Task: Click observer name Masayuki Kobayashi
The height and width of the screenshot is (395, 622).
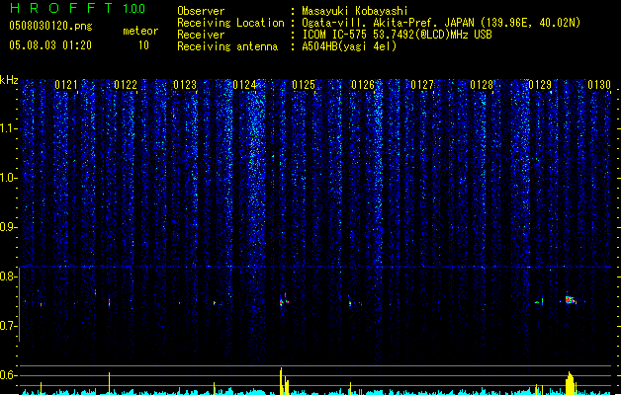Action: [x=355, y=11]
